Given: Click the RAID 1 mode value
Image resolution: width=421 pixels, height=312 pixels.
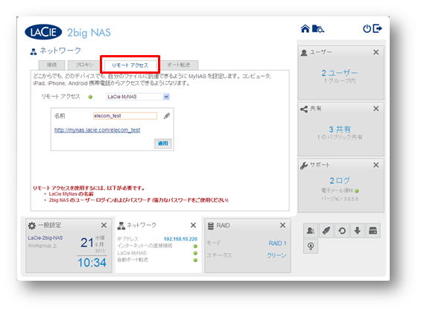Looking at the screenshot, I should coord(277,243).
